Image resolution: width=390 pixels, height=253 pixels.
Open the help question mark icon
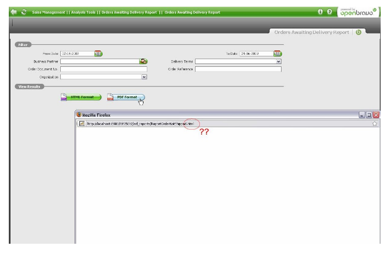pos(330,12)
